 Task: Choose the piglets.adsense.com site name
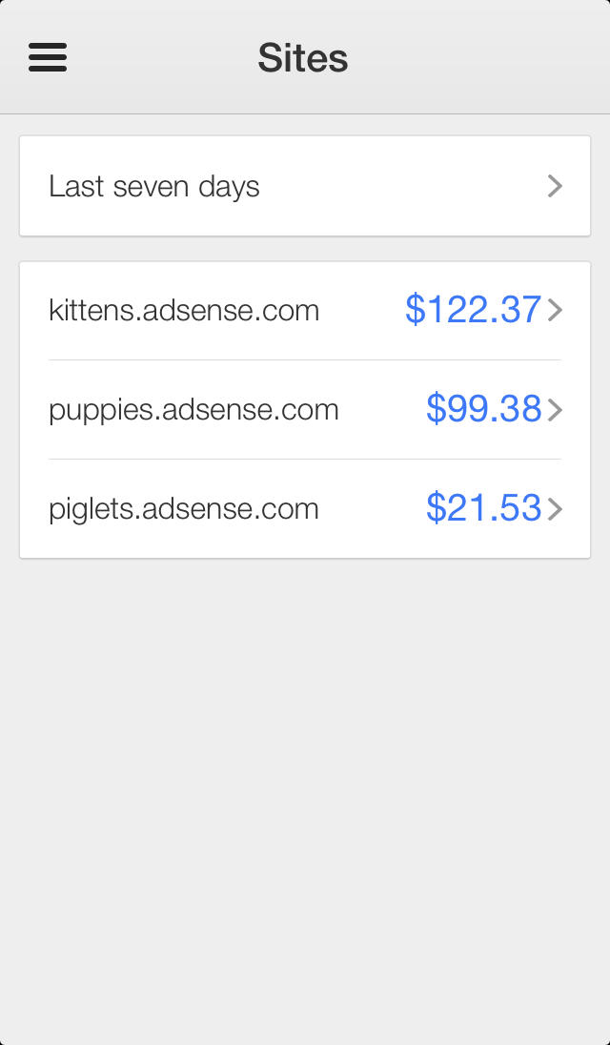[x=184, y=509]
